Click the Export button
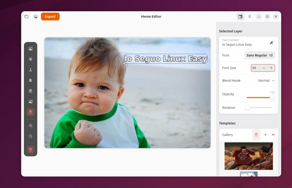This screenshot has width=292, height=188. pyautogui.click(x=50, y=16)
